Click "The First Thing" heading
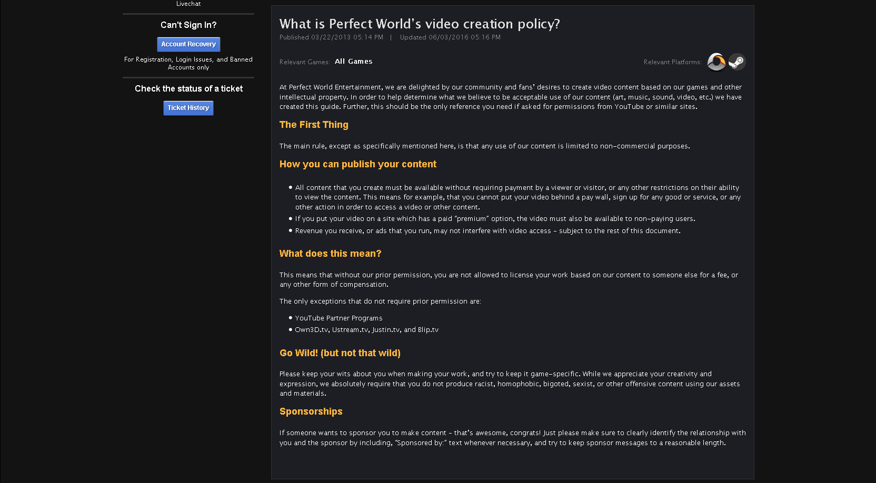 (x=314, y=125)
